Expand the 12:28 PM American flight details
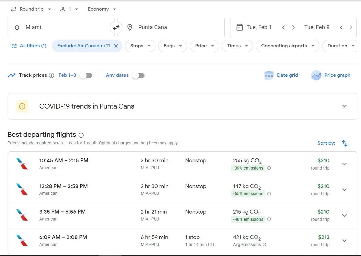361x256 pixels. coord(344,190)
